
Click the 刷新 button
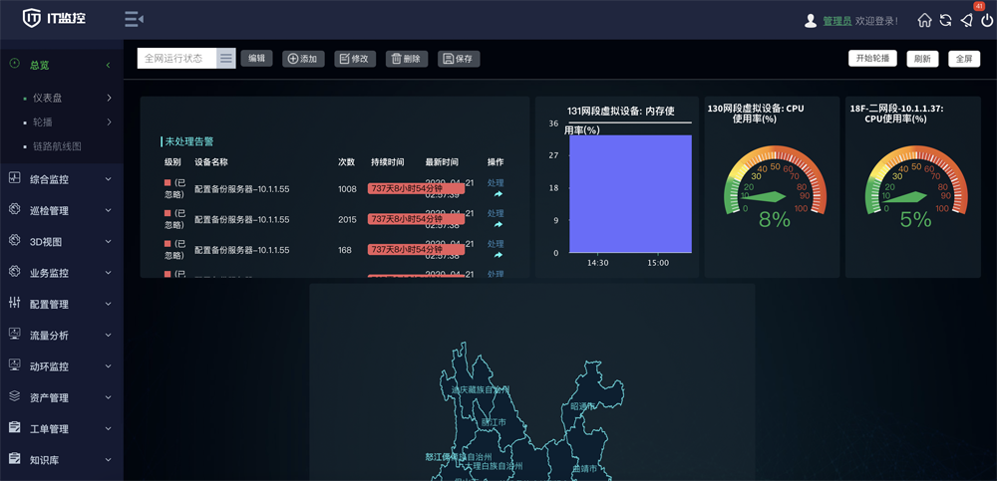coord(922,59)
